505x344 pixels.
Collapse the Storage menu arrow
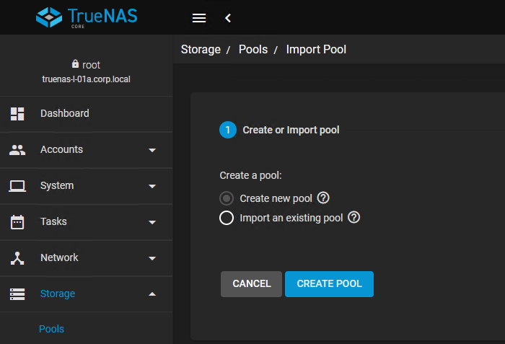(152, 294)
